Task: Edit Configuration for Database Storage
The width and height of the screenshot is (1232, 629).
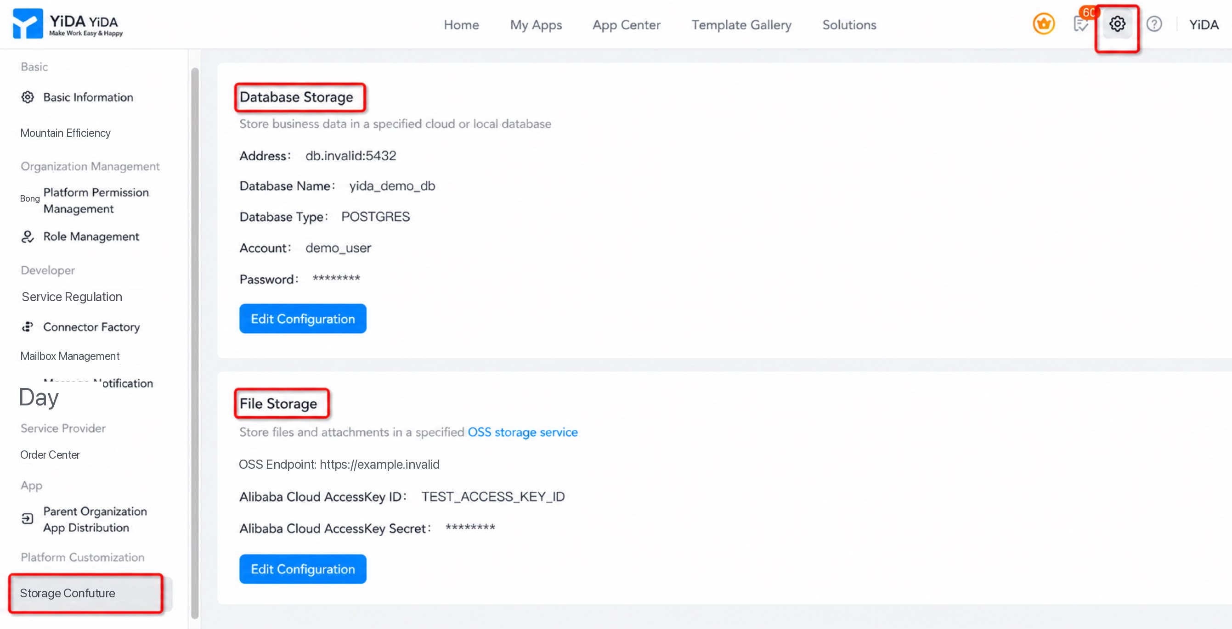Action: 303,318
